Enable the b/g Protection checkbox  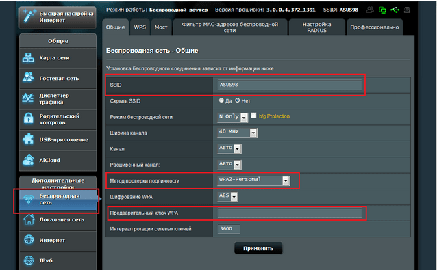pyautogui.click(x=253, y=116)
